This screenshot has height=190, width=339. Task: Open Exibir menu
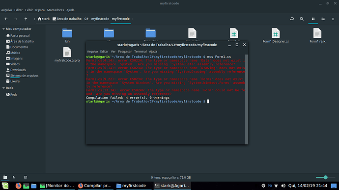[x=28, y=10]
